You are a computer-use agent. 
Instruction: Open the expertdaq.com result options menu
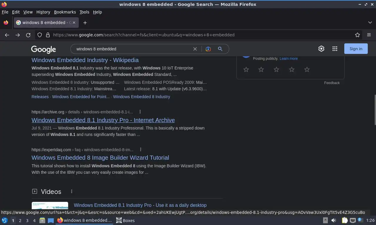click(141, 149)
